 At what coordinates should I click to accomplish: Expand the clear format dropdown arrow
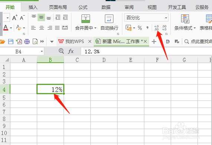24,28
